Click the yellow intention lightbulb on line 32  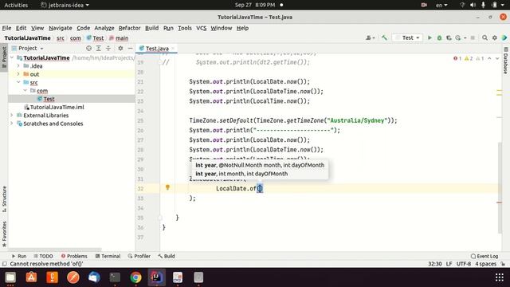(167, 187)
